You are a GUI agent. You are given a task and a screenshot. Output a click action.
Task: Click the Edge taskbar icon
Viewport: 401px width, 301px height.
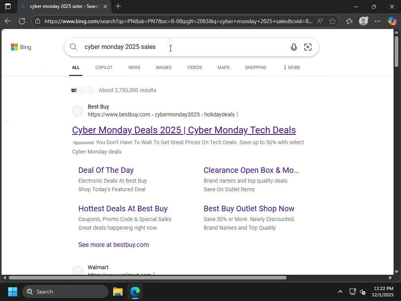coord(135,292)
